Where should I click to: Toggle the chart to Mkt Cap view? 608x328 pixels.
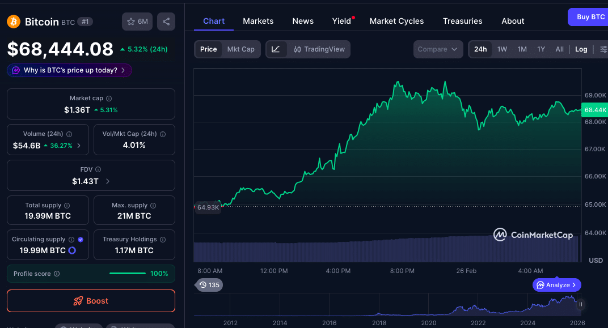click(240, 49)
